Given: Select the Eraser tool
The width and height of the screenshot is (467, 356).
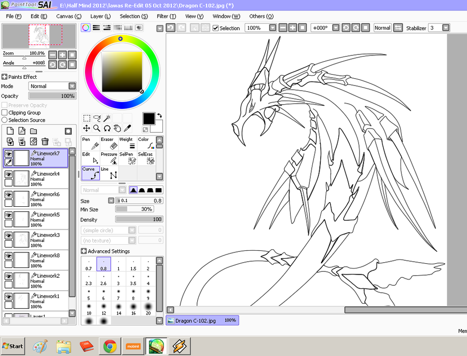Looking at the screenshot, I should (x=109, y=143).
